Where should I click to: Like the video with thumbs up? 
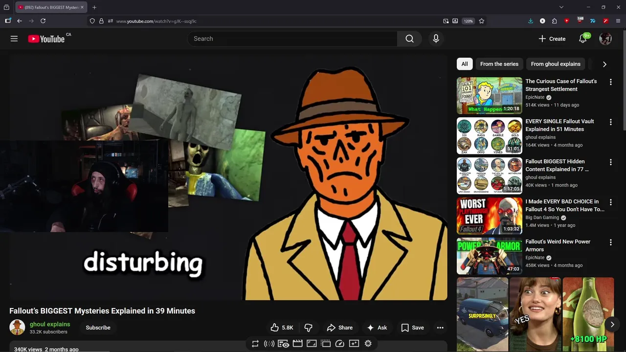[x=282, y=328]
